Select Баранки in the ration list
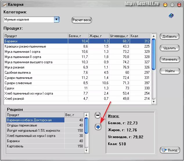Image resolution: width=184 pixels, height=161 pixels. click(45, 141)
